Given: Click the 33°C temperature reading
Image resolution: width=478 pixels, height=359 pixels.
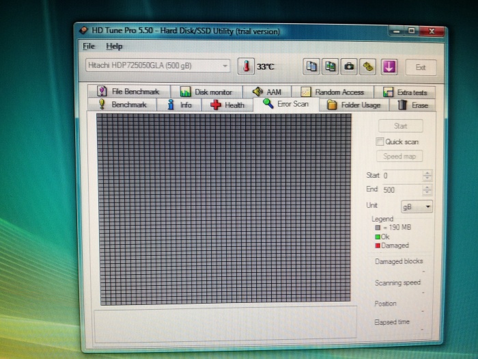Looking at the screenshot, I should pyautogui.click(x=265, y=66).
